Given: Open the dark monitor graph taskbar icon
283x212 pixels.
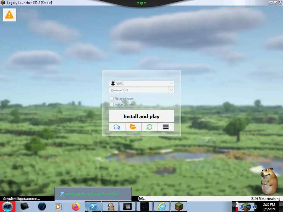Looking at the screenshot, I should click(145, 206).
